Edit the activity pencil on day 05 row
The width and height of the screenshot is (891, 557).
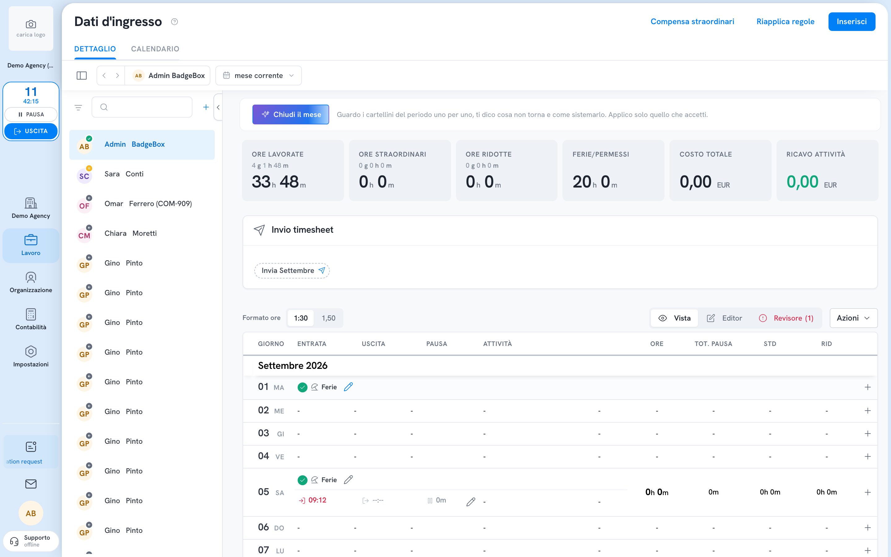(x=471, y=502)
